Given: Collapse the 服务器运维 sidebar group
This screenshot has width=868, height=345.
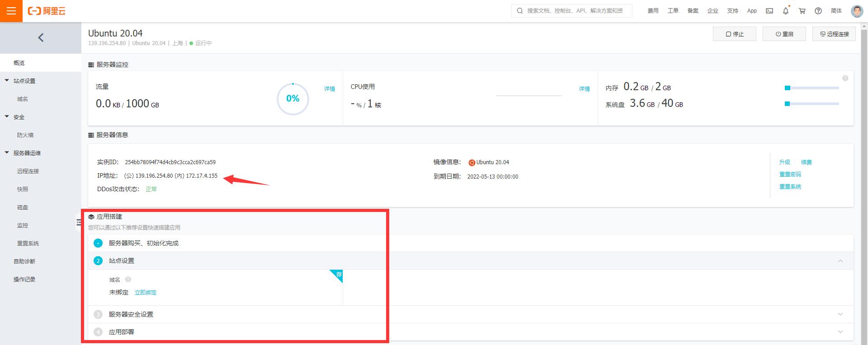Looking at the screenshot, I should point(7,152).
